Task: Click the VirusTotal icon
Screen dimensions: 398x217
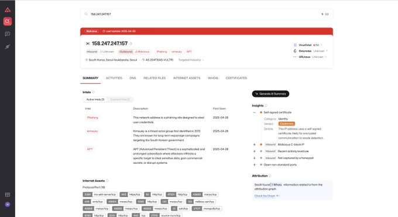Action: click(x=295, y=45)
